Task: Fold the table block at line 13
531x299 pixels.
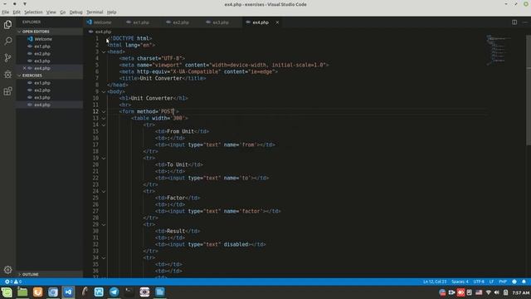Action: 104,118
